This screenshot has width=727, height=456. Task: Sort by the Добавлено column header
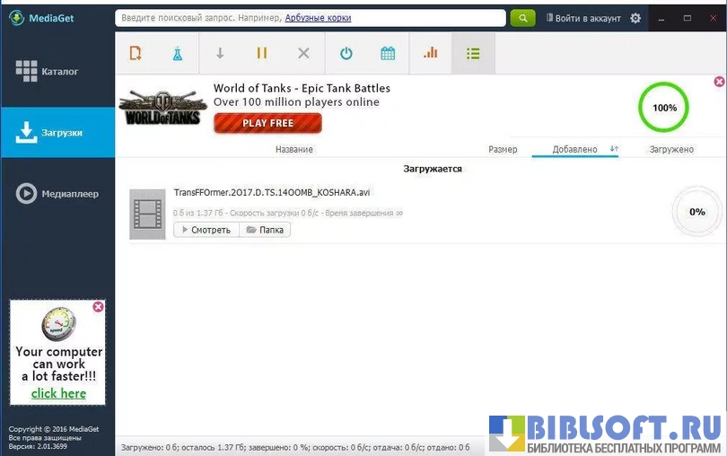pos(574,149)
